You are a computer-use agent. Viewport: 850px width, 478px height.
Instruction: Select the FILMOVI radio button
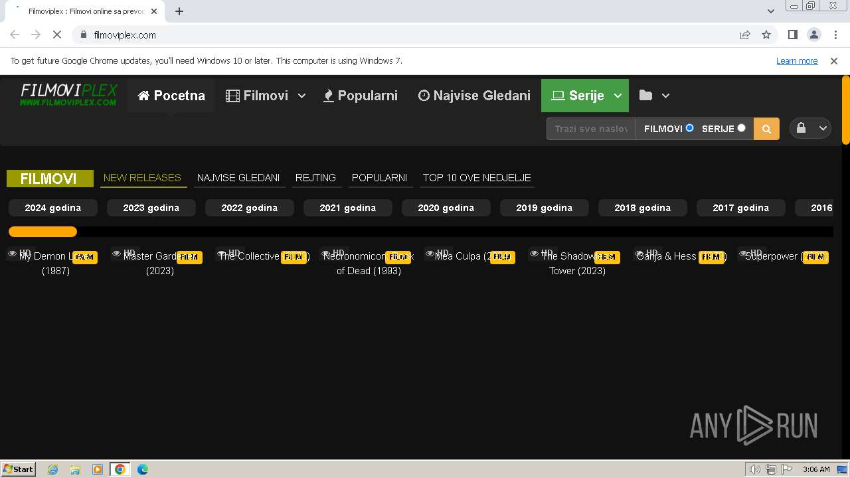tap(689, 128)
